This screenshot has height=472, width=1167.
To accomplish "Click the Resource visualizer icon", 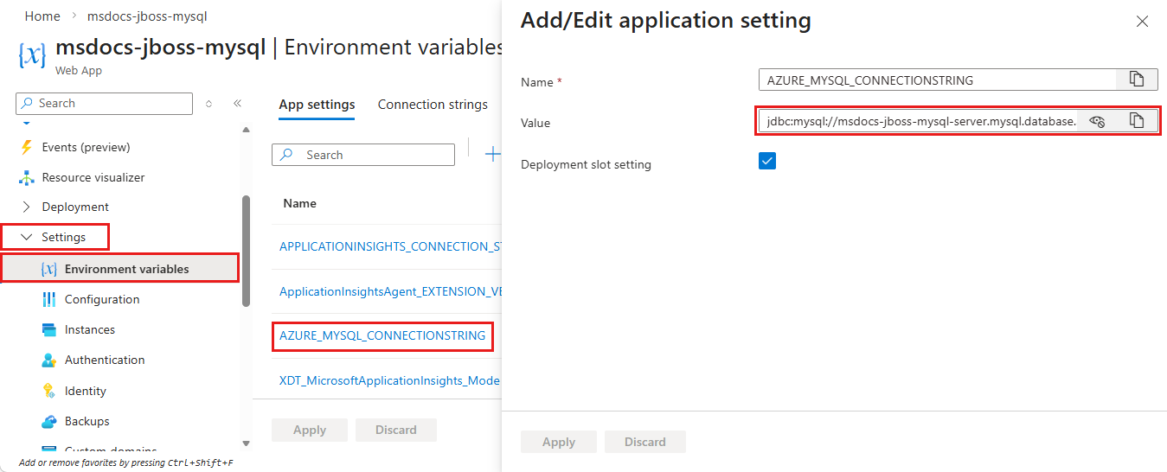I will [x=25, y=177].
